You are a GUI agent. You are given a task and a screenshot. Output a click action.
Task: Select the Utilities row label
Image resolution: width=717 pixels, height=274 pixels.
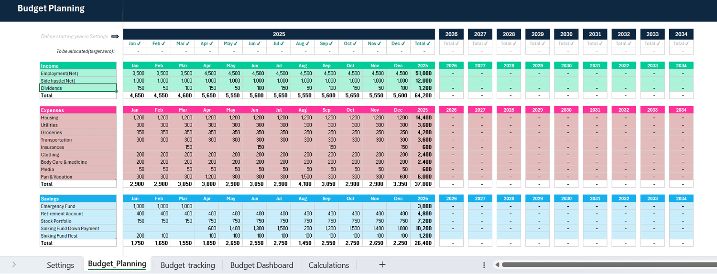coord(78,125)
